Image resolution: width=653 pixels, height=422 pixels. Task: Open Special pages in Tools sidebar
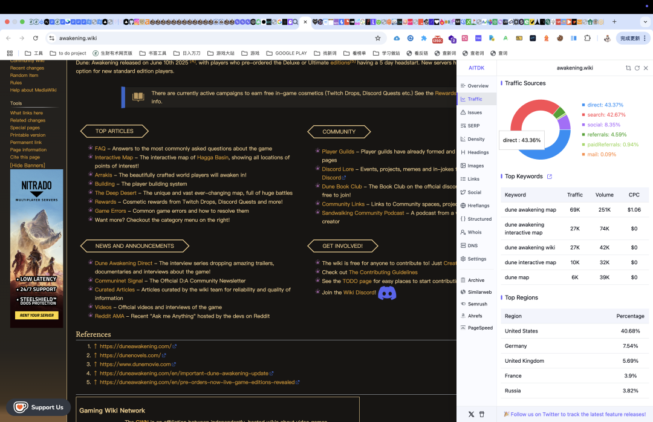[x=25, y=128]
